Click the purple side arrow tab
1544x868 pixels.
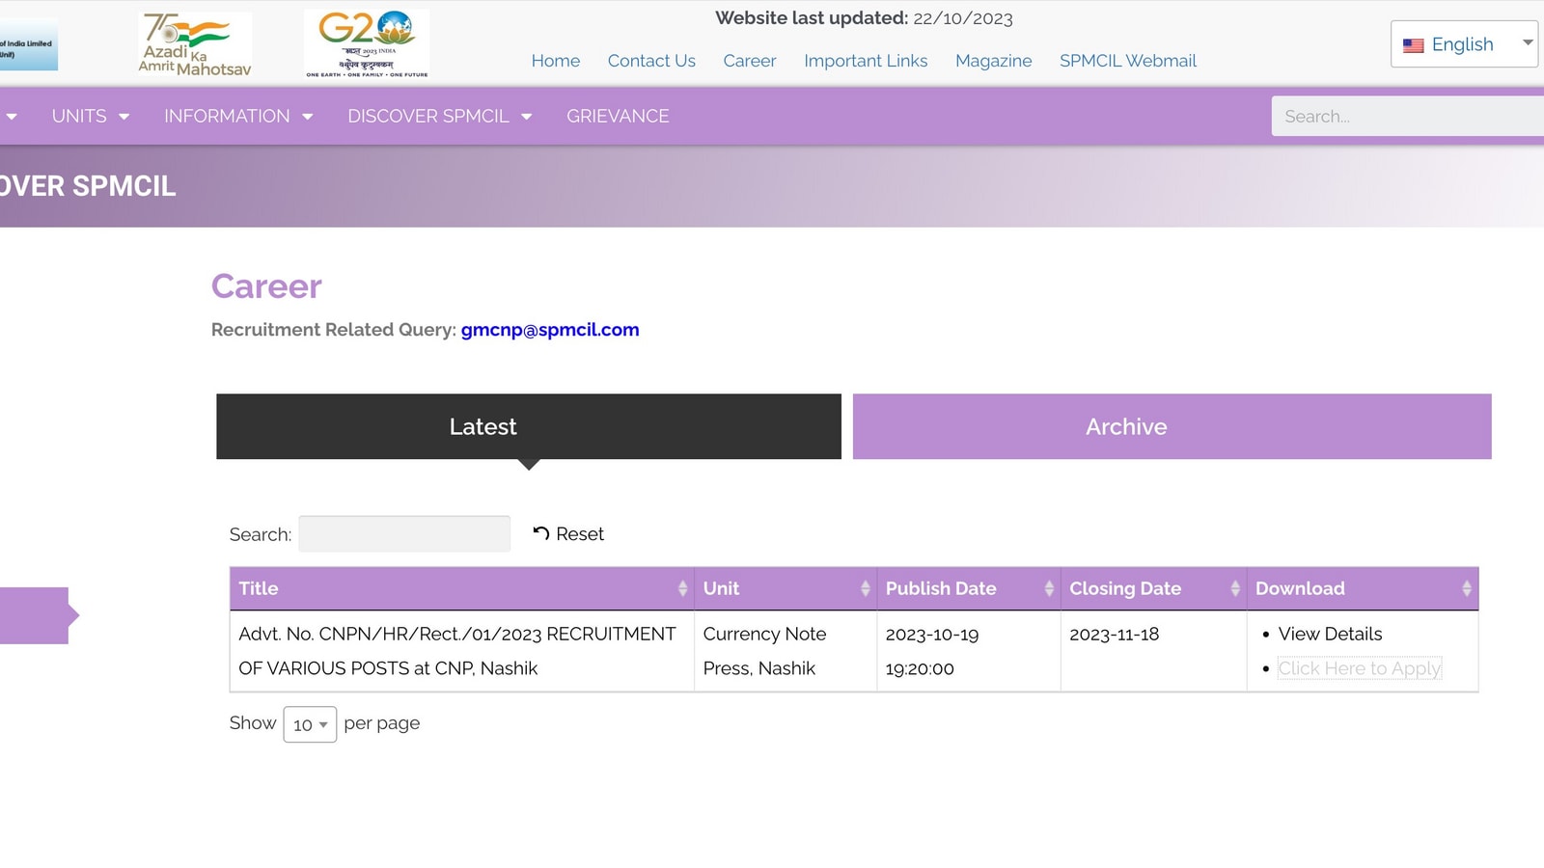click(39, 615)
